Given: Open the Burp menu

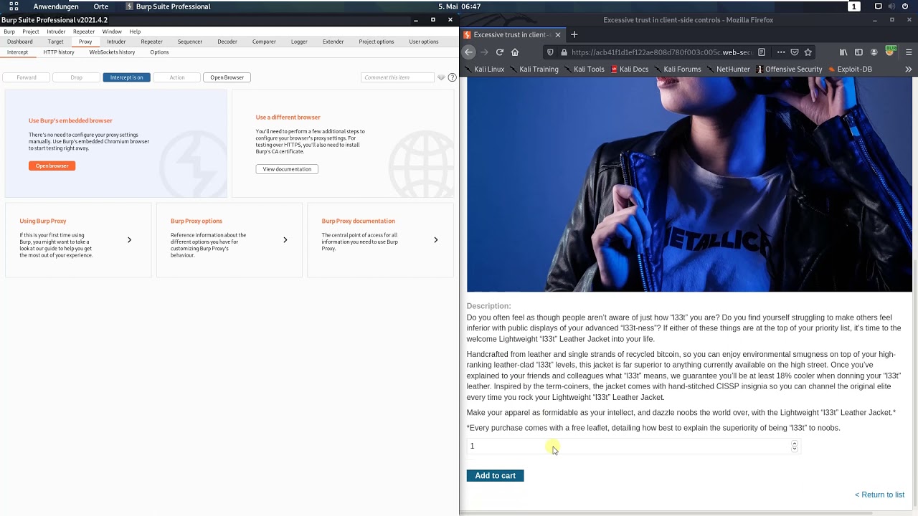Looking at the screenshot, I should tap(9, 32).
